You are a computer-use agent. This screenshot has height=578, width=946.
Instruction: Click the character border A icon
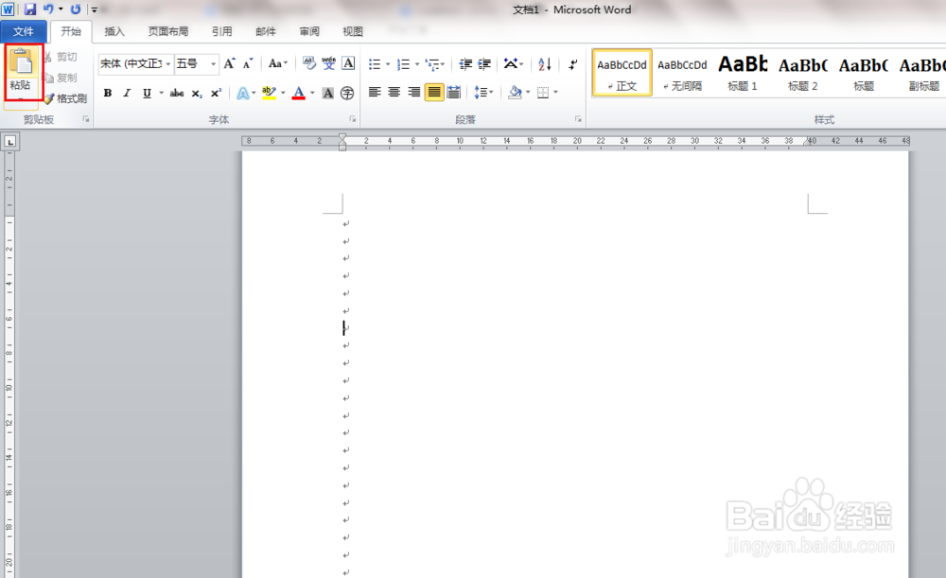[x=348, y=63]
